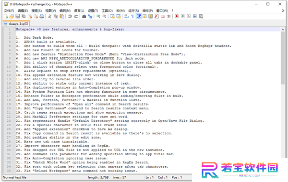This screenshot has height=182, width=288.
Task: Open the 工具(O) menu
Action: 107,11
